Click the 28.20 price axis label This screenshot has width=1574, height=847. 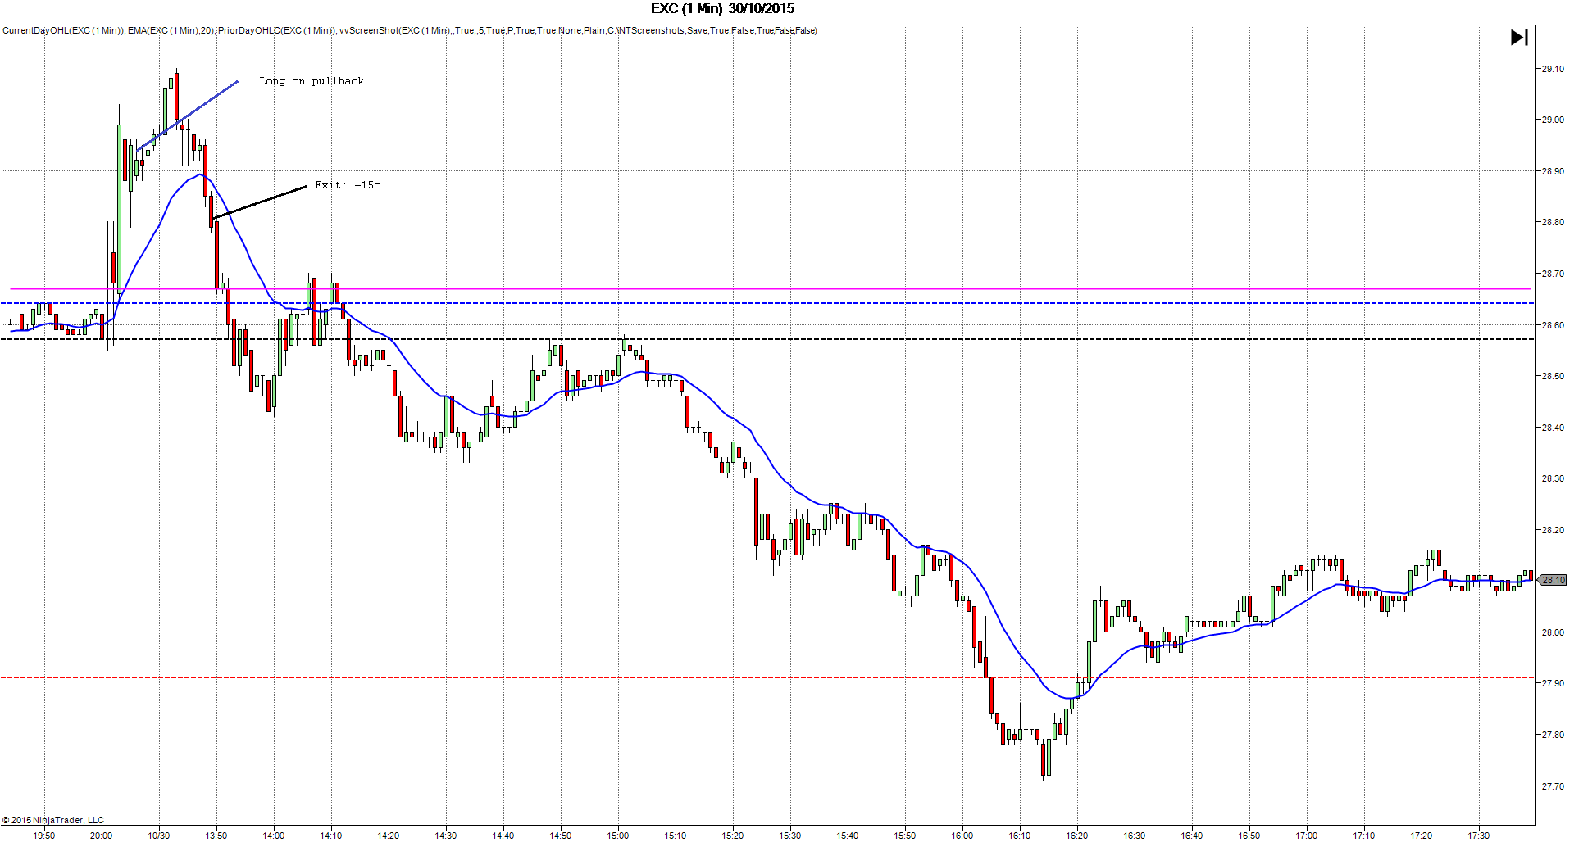tap(1552, 530)
